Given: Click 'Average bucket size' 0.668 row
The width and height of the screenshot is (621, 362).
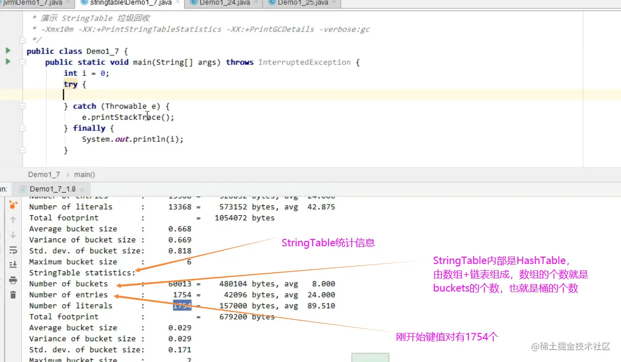Looking at the screenshot, I should (x=110, y=229).
